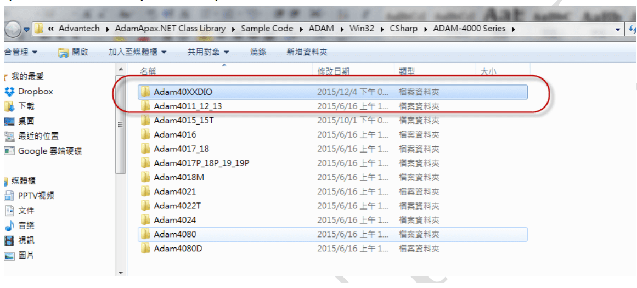The width and height of the screenshot is (637, 288).
Task: Select the Adam4018M folder icon
Action: coord(145,178)
